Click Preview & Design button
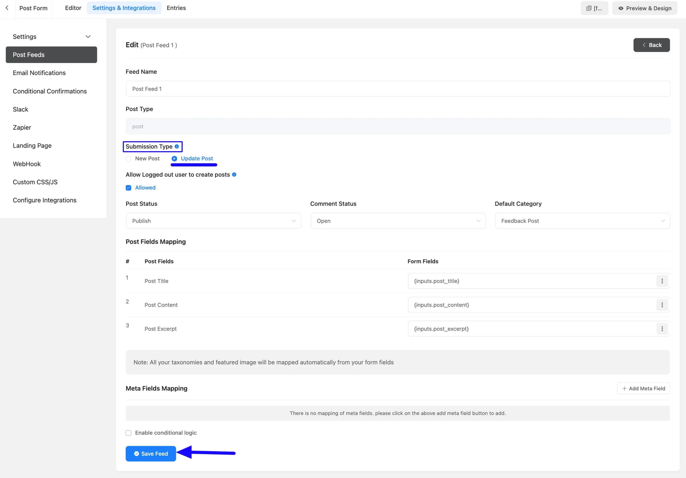The width and height of the screenshot is (686, 478). tap(644, 8)
